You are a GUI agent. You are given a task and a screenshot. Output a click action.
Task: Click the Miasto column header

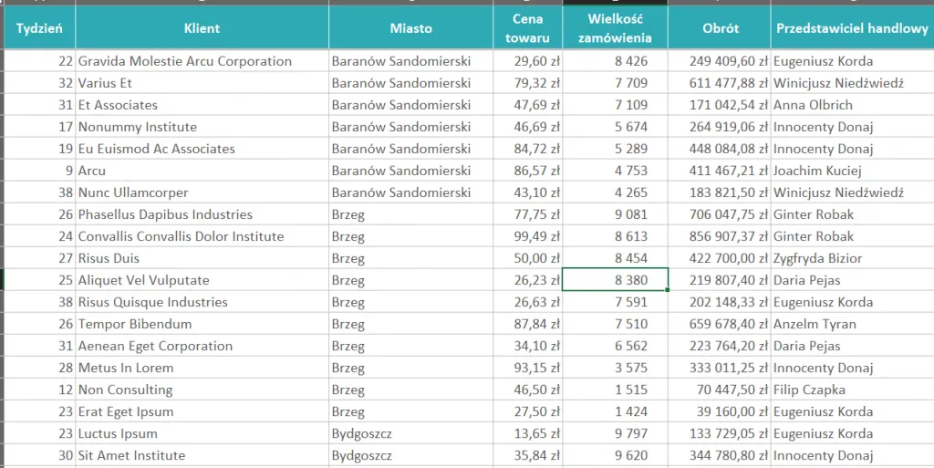coord(410,28)
